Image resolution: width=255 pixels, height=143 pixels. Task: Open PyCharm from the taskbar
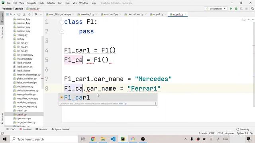coord(123,139)
